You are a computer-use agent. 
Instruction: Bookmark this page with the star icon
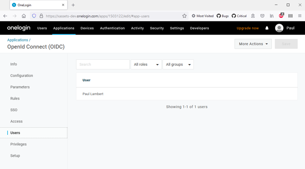point(184,16)
